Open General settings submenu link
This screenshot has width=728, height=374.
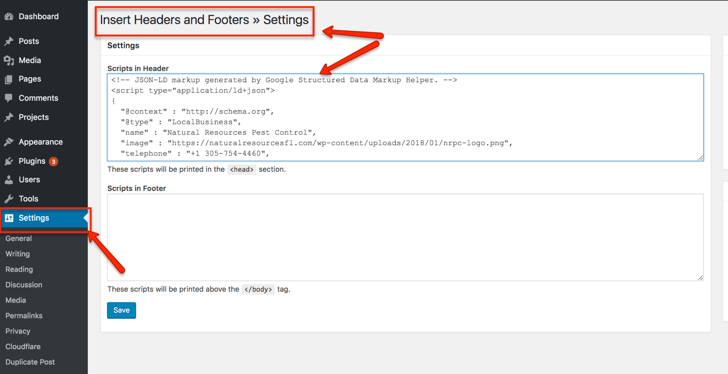[x=19, y=238]
